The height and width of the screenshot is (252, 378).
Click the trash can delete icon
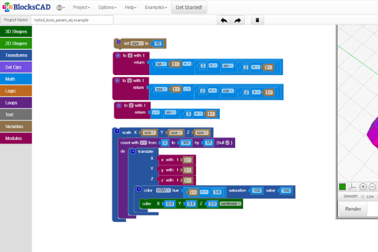tap(257, 20)
